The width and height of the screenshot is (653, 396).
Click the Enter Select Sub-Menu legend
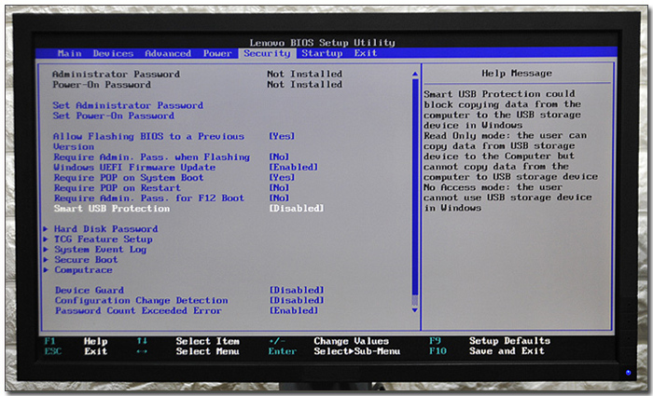[334, 351]
